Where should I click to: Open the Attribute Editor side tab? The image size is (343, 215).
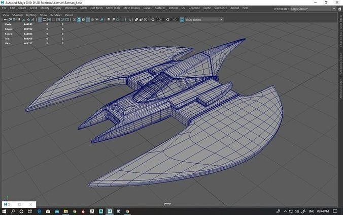340,89
